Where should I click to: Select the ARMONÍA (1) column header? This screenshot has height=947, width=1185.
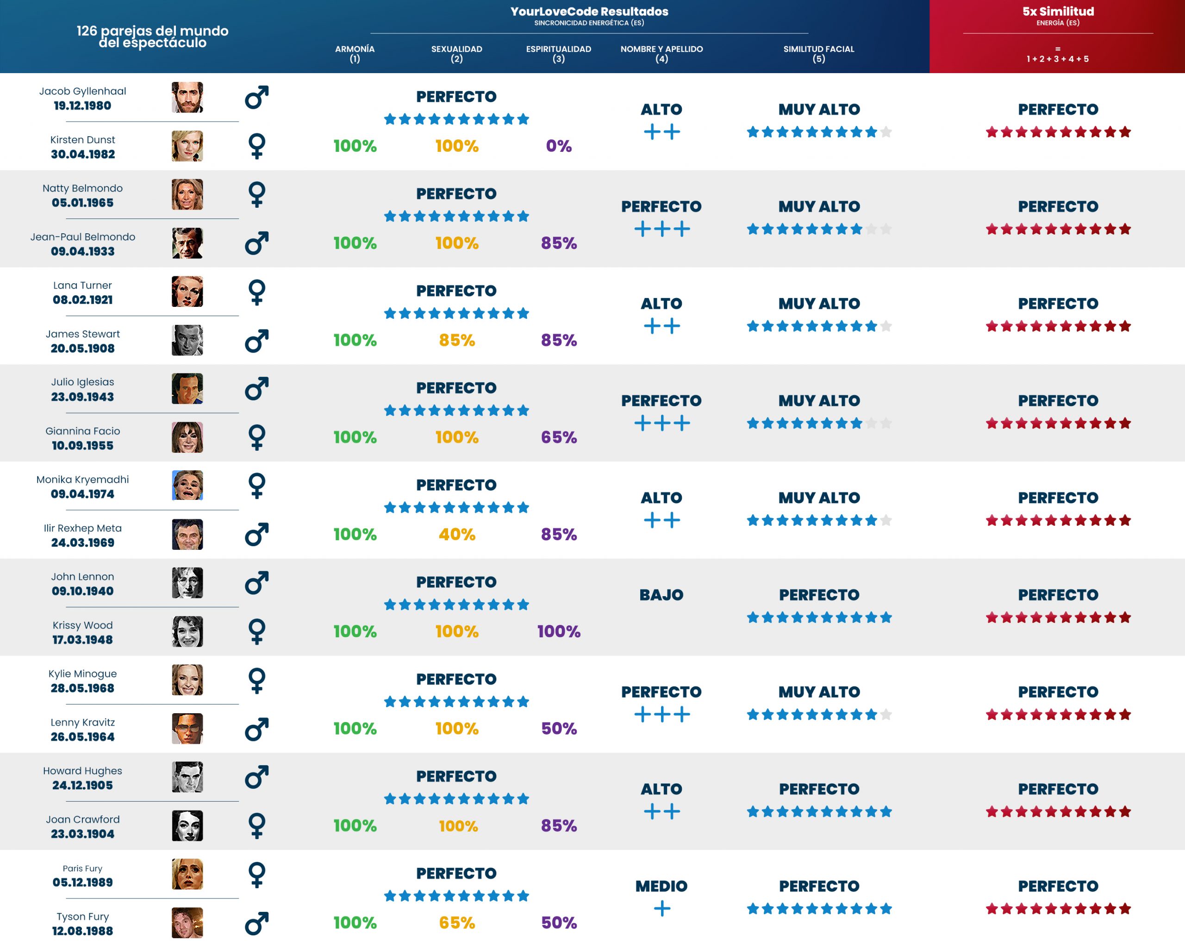pos(355,54)
